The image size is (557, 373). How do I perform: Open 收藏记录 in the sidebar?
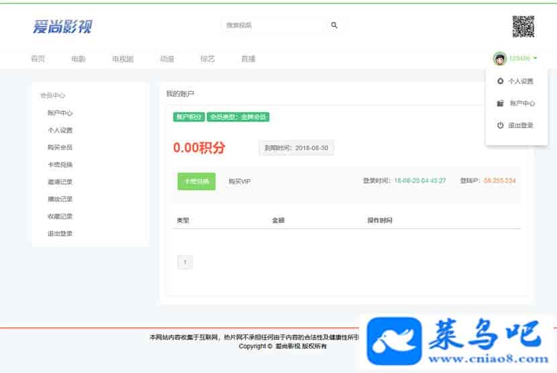pos(60,217)
